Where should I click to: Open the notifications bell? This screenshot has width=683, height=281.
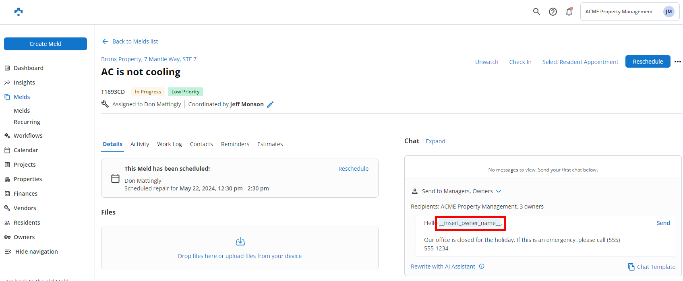(x=569, y=12)
